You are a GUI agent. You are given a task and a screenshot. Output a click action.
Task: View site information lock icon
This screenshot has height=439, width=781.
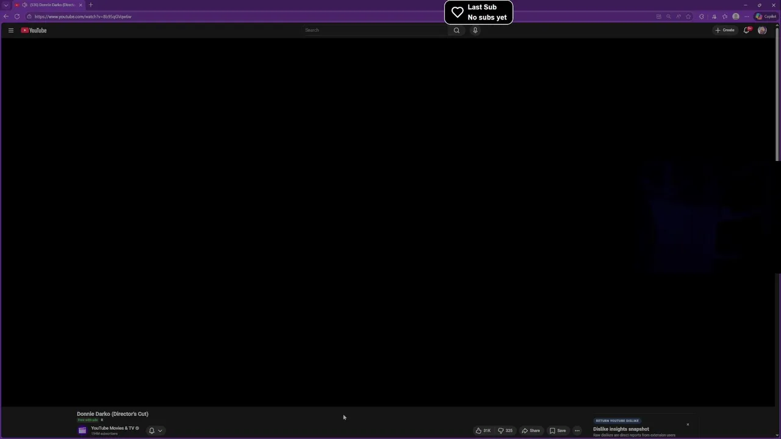29,16
